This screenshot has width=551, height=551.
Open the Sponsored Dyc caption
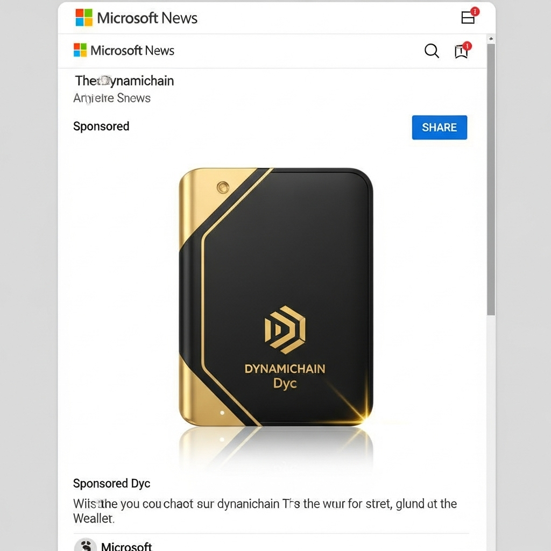pos(111,484)
